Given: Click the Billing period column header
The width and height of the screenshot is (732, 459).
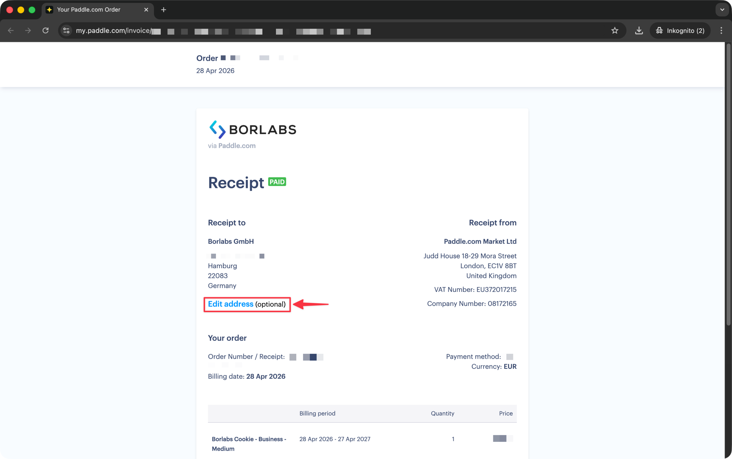Looking at the screenshot, I should pos(317,413).
